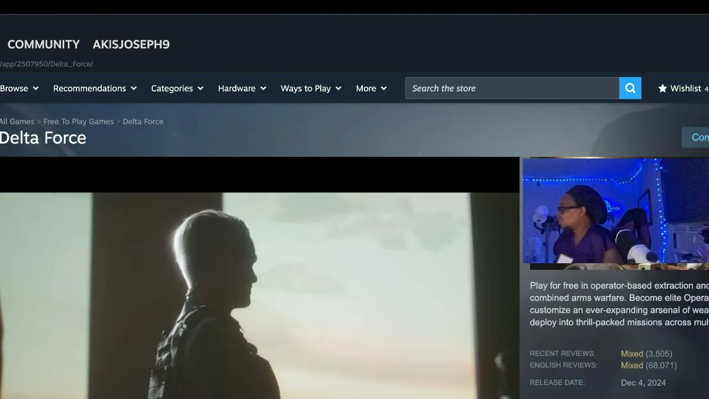The image size is (709, 399).
Task: Click the app/2507950/Delta_Force URL text
Action: click(47, 64)
